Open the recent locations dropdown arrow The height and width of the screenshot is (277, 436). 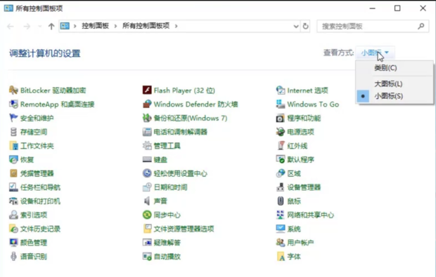tap(39, 27)
